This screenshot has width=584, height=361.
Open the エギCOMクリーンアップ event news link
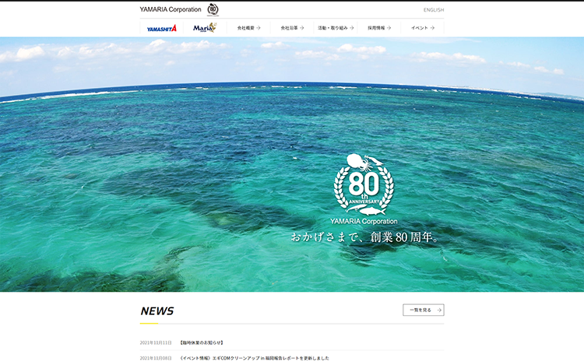[x=254, y=358]
